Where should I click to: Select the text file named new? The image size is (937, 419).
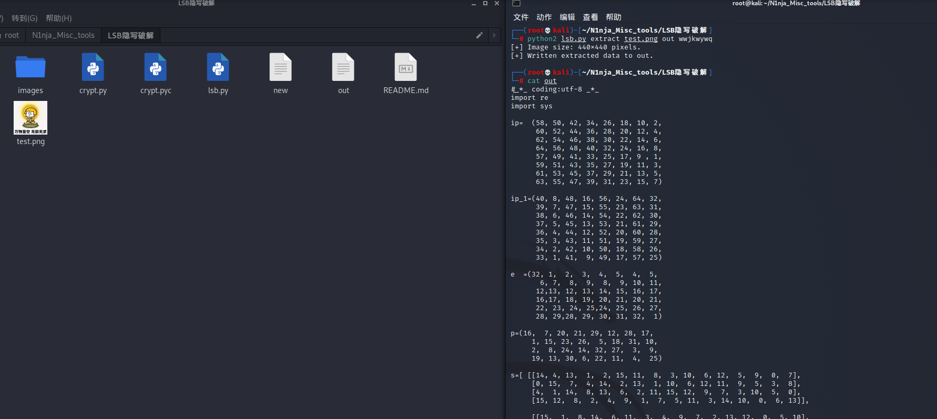point(281,67)
